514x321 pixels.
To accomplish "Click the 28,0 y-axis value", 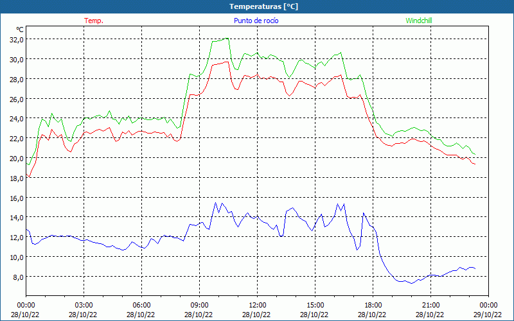I will tap(17, 79).
